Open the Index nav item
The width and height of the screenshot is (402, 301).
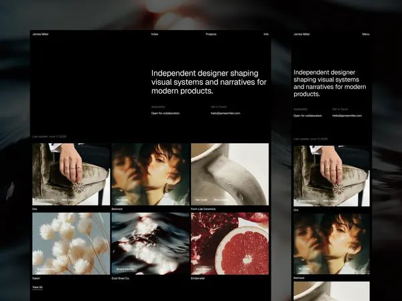(x=155, y=34)
